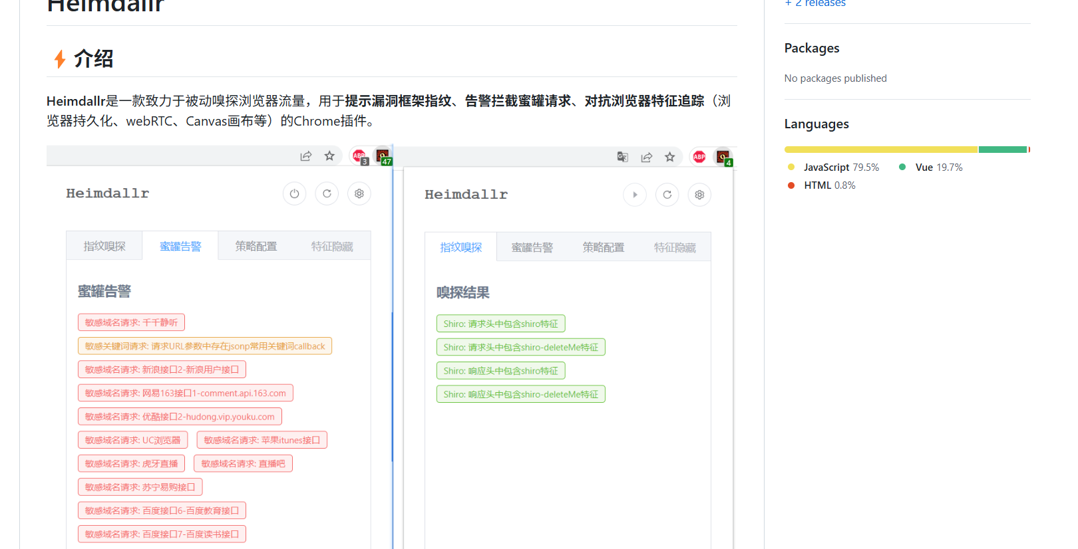Click the alert tag '百度接口7-百度读书接口'
Viewport: 1078px width, 549px height.
tap(162, 534)
